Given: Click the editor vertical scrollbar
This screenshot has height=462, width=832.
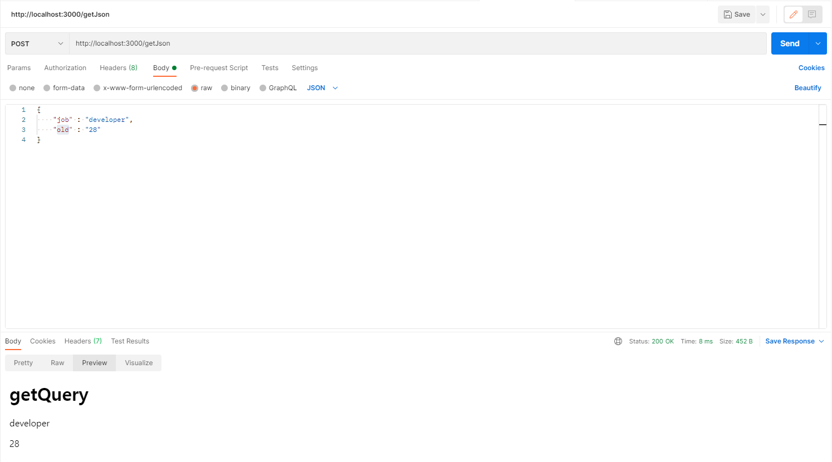Looking at the screenshot, I should click(x=823, y=216).
